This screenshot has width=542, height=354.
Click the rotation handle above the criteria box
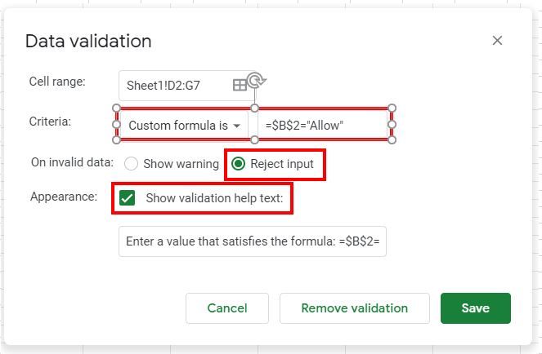click(x=255, y=80)
